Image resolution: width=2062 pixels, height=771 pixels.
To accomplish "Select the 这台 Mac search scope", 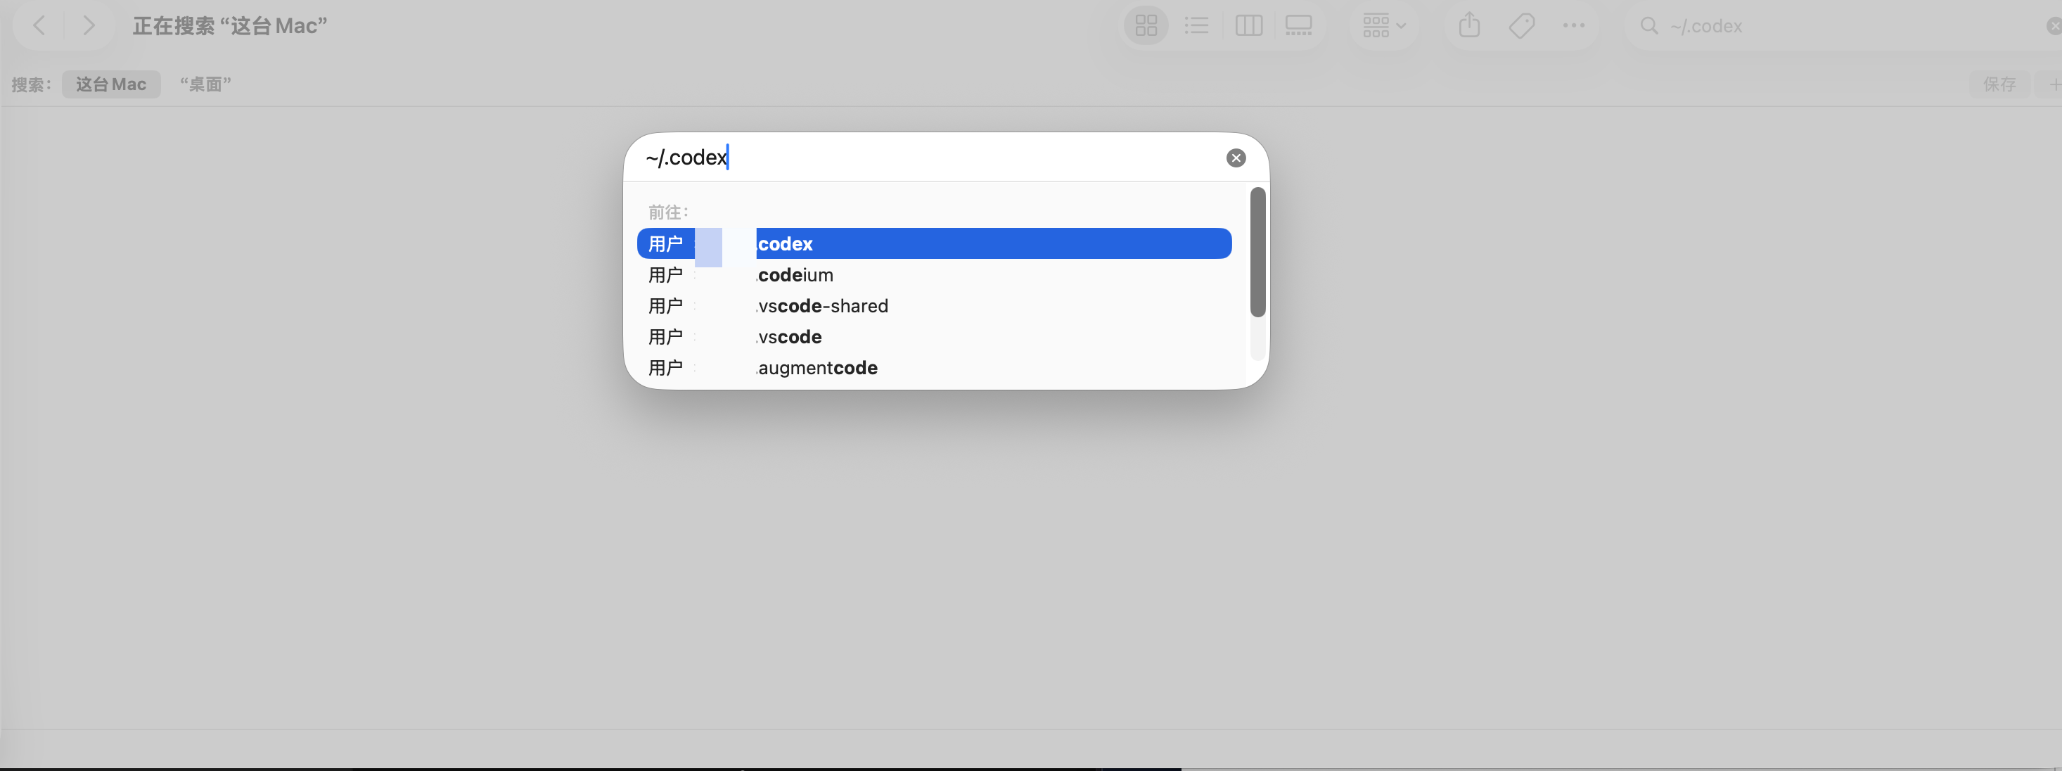I will point(111,84).
